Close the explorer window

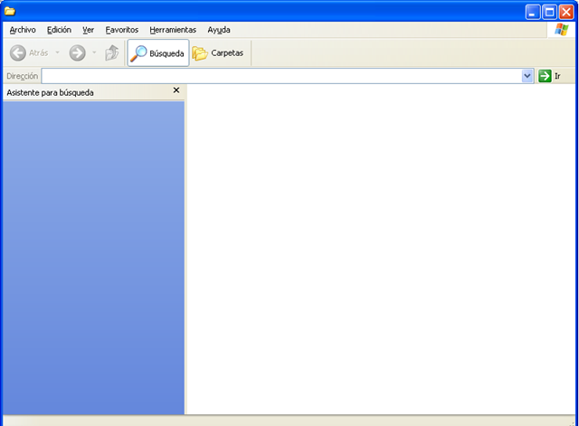click(x=566, y=12)
